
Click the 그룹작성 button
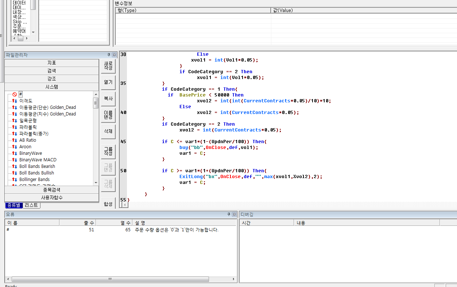click(108, 151)
